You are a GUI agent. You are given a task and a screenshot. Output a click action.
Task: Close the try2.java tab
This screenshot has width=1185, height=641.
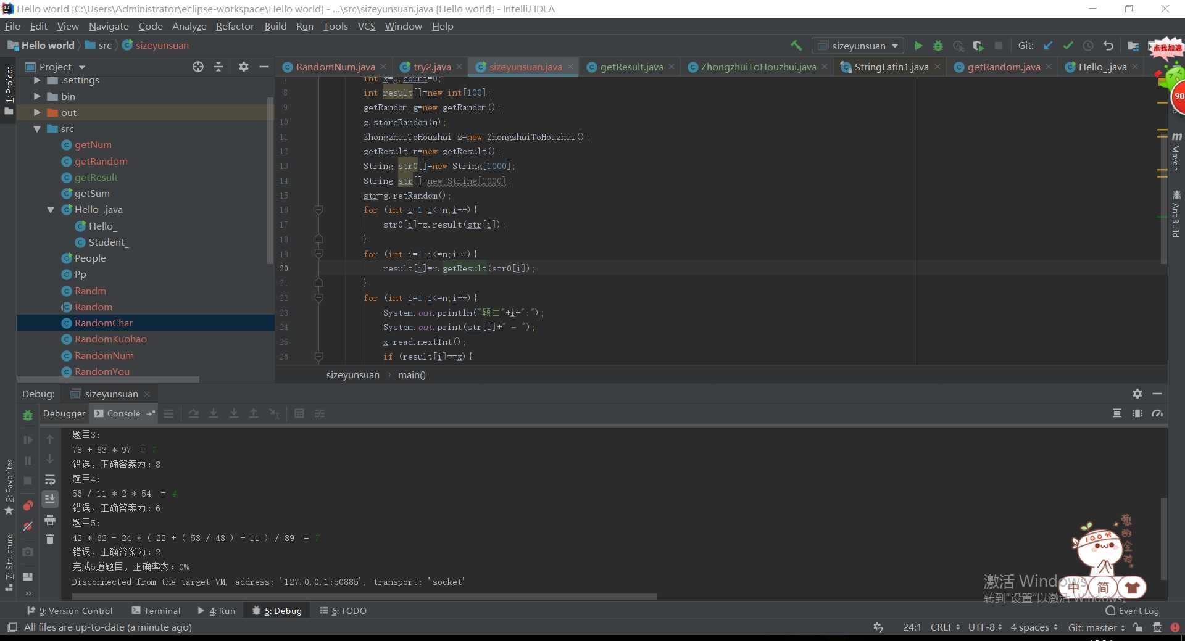459,67
